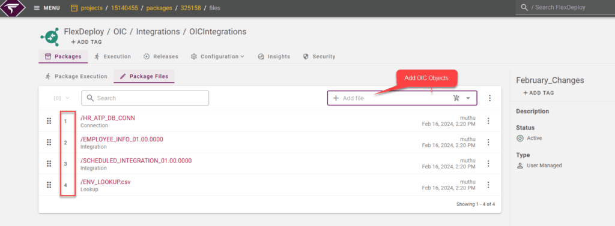Expand the Configuration dropdown tab
The width and height of the screenshot is (615, 226).
point(217,56)
